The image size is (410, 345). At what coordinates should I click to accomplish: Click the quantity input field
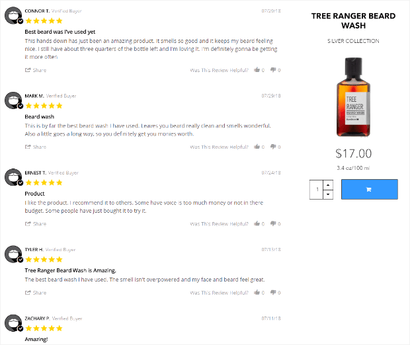(317, 190)
